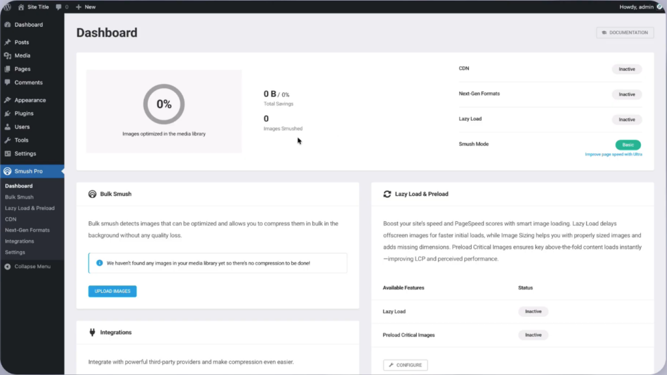Open the Site Title home link
The height and width of the screenshot is (375, 667).
point(33,7)
